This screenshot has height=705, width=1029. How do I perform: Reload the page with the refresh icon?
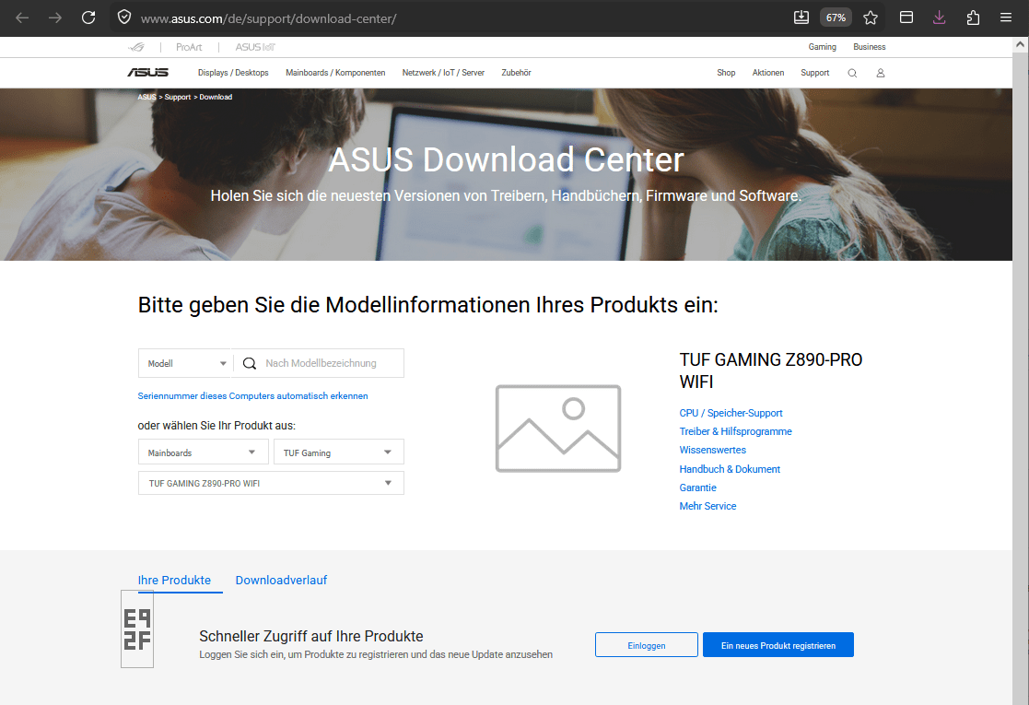coord(88,18)
